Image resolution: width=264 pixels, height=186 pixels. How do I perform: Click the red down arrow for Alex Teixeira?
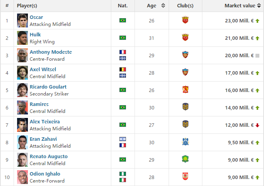tap(257, 125)
